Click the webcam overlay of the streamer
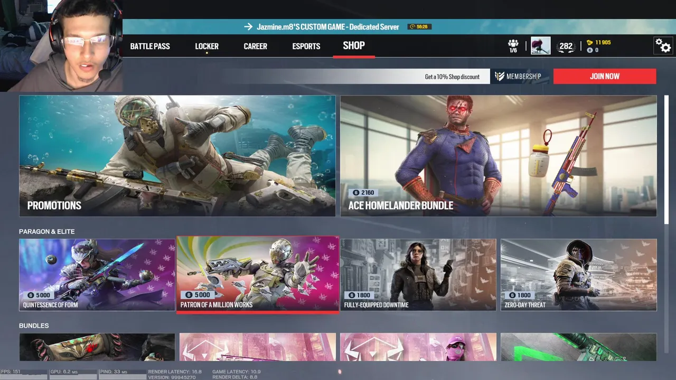 coord(61,46)
